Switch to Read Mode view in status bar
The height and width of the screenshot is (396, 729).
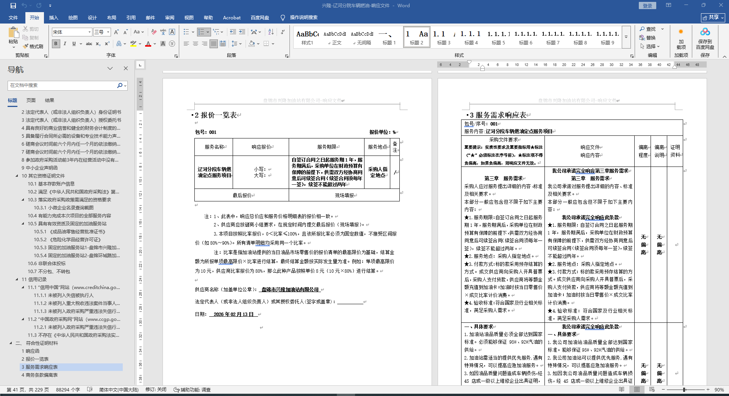click(x=622, y=390)
